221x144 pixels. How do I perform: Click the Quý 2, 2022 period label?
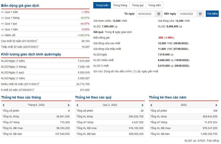click(110, 105)
